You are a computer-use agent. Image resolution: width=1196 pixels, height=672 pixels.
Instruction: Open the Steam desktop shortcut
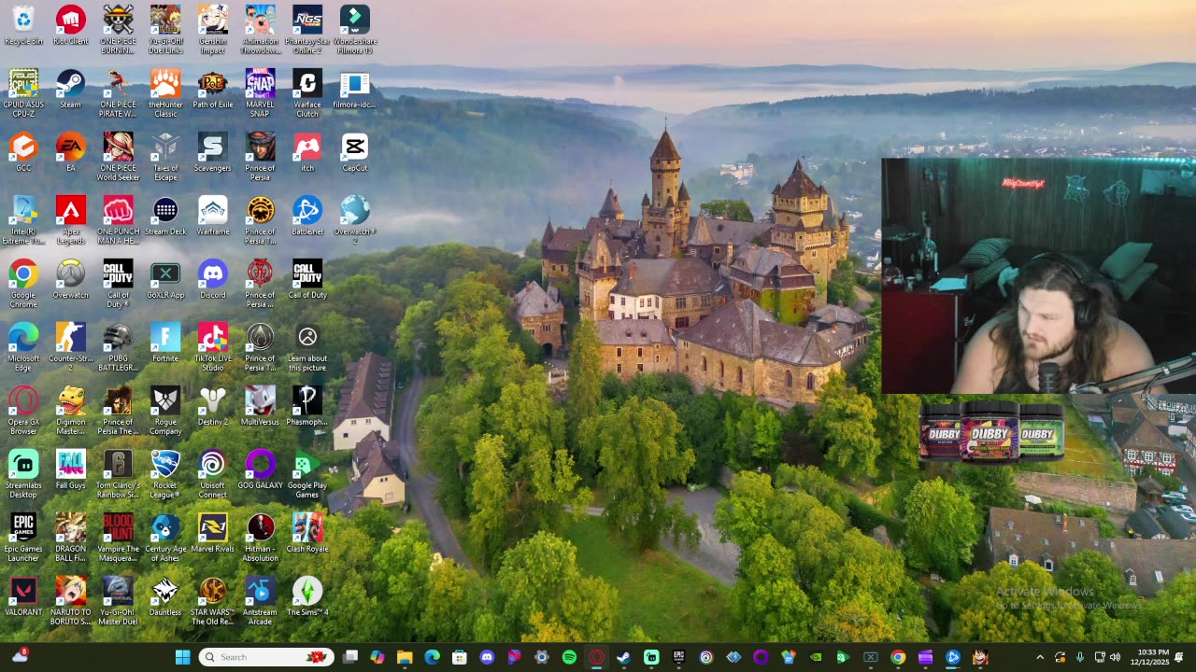point(70,90)
